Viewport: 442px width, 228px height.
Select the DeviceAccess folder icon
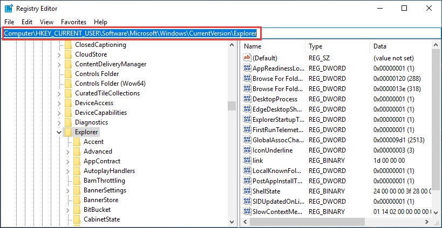68,103
